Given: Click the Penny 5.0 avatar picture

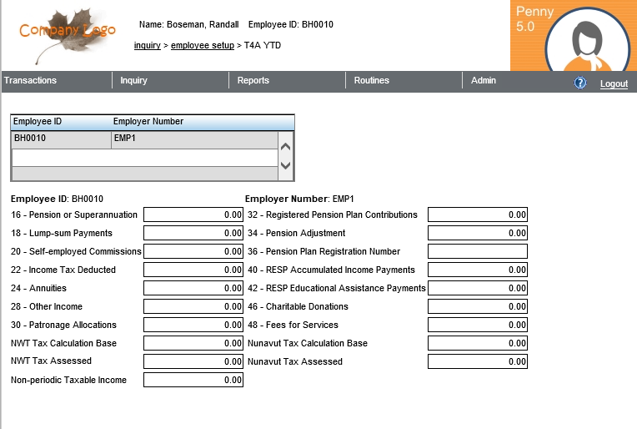Looking at the screenshot, I should (594, 39).
